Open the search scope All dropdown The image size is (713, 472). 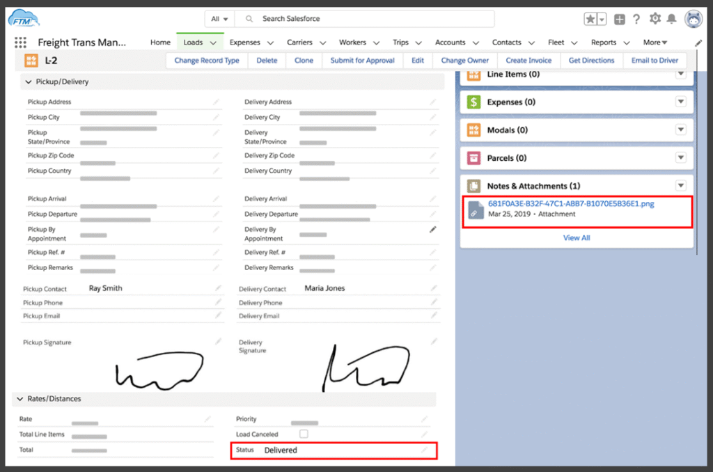click(219, 19)
